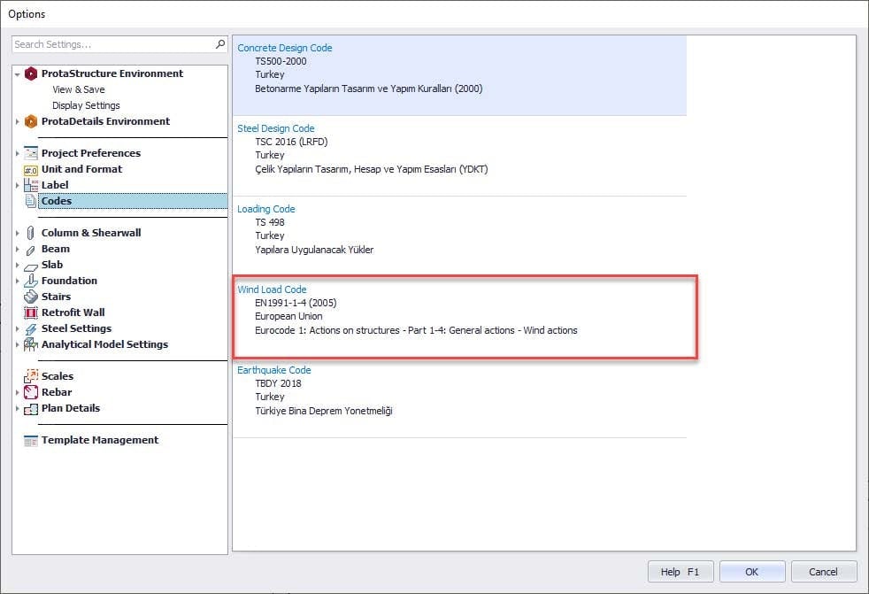Click the Stairs icon in tree
This screenshot has height=594, width=869.
[31, 297]
